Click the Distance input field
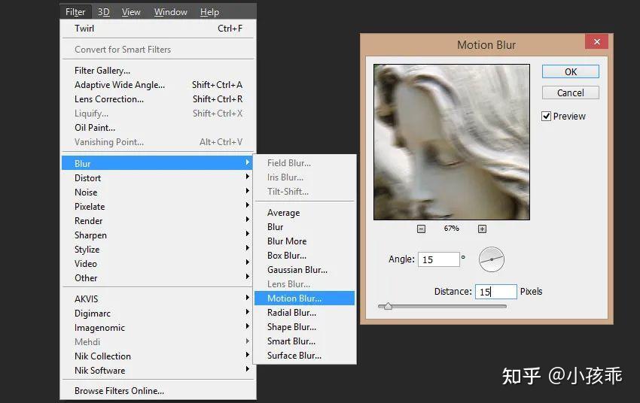 point(496,292)
